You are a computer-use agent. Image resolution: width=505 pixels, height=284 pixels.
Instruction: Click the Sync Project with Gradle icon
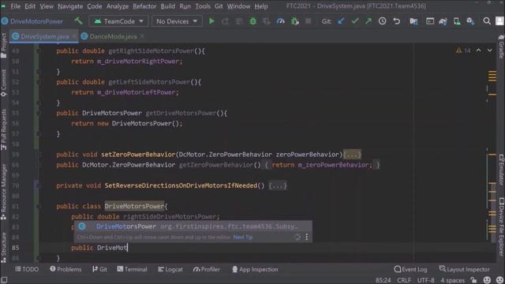tap(443, 21)
